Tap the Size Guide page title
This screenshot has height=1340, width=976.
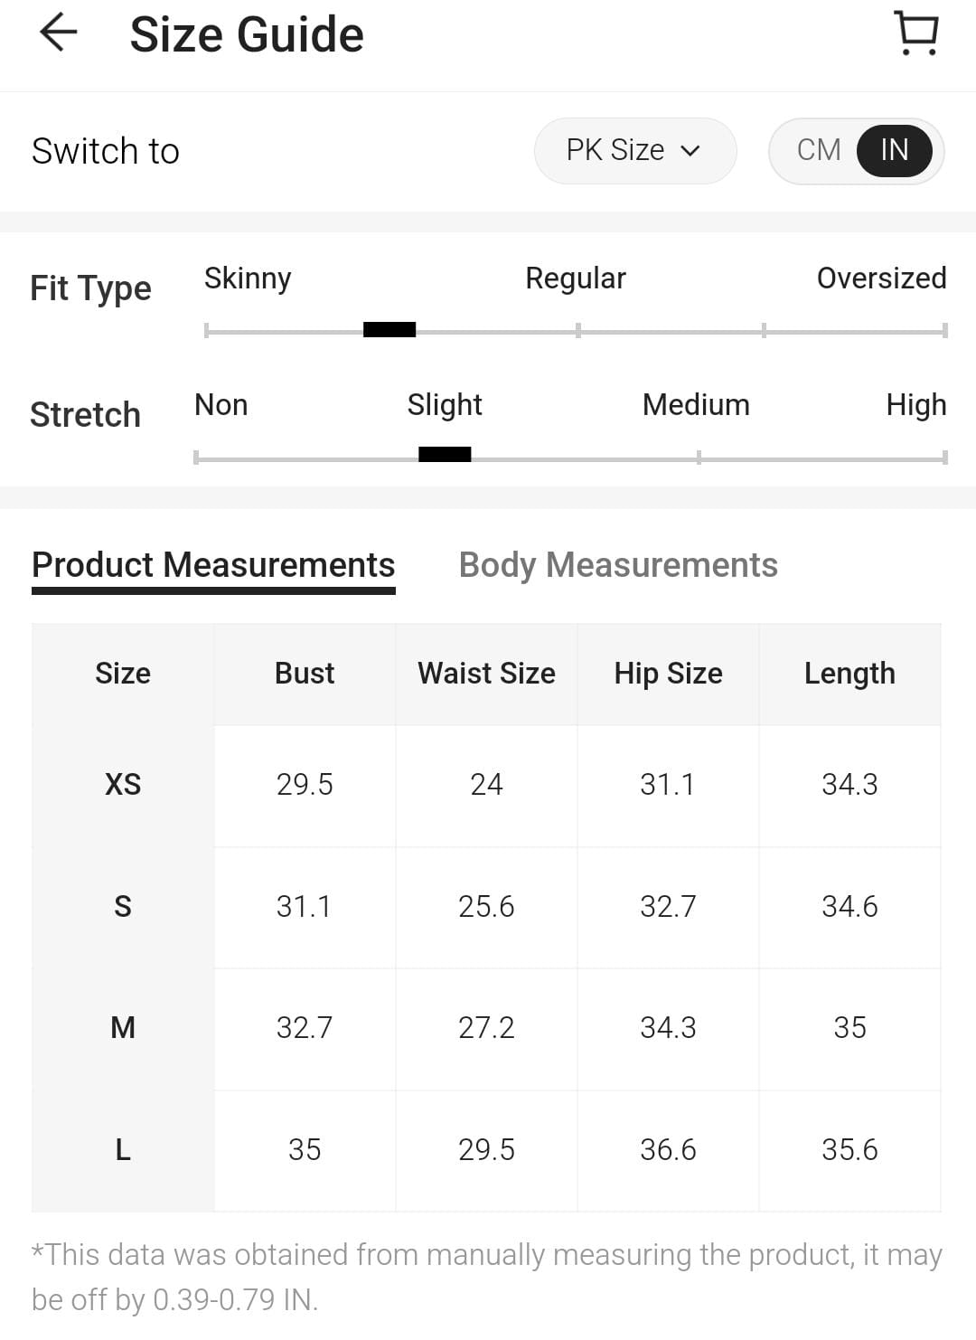247,35
